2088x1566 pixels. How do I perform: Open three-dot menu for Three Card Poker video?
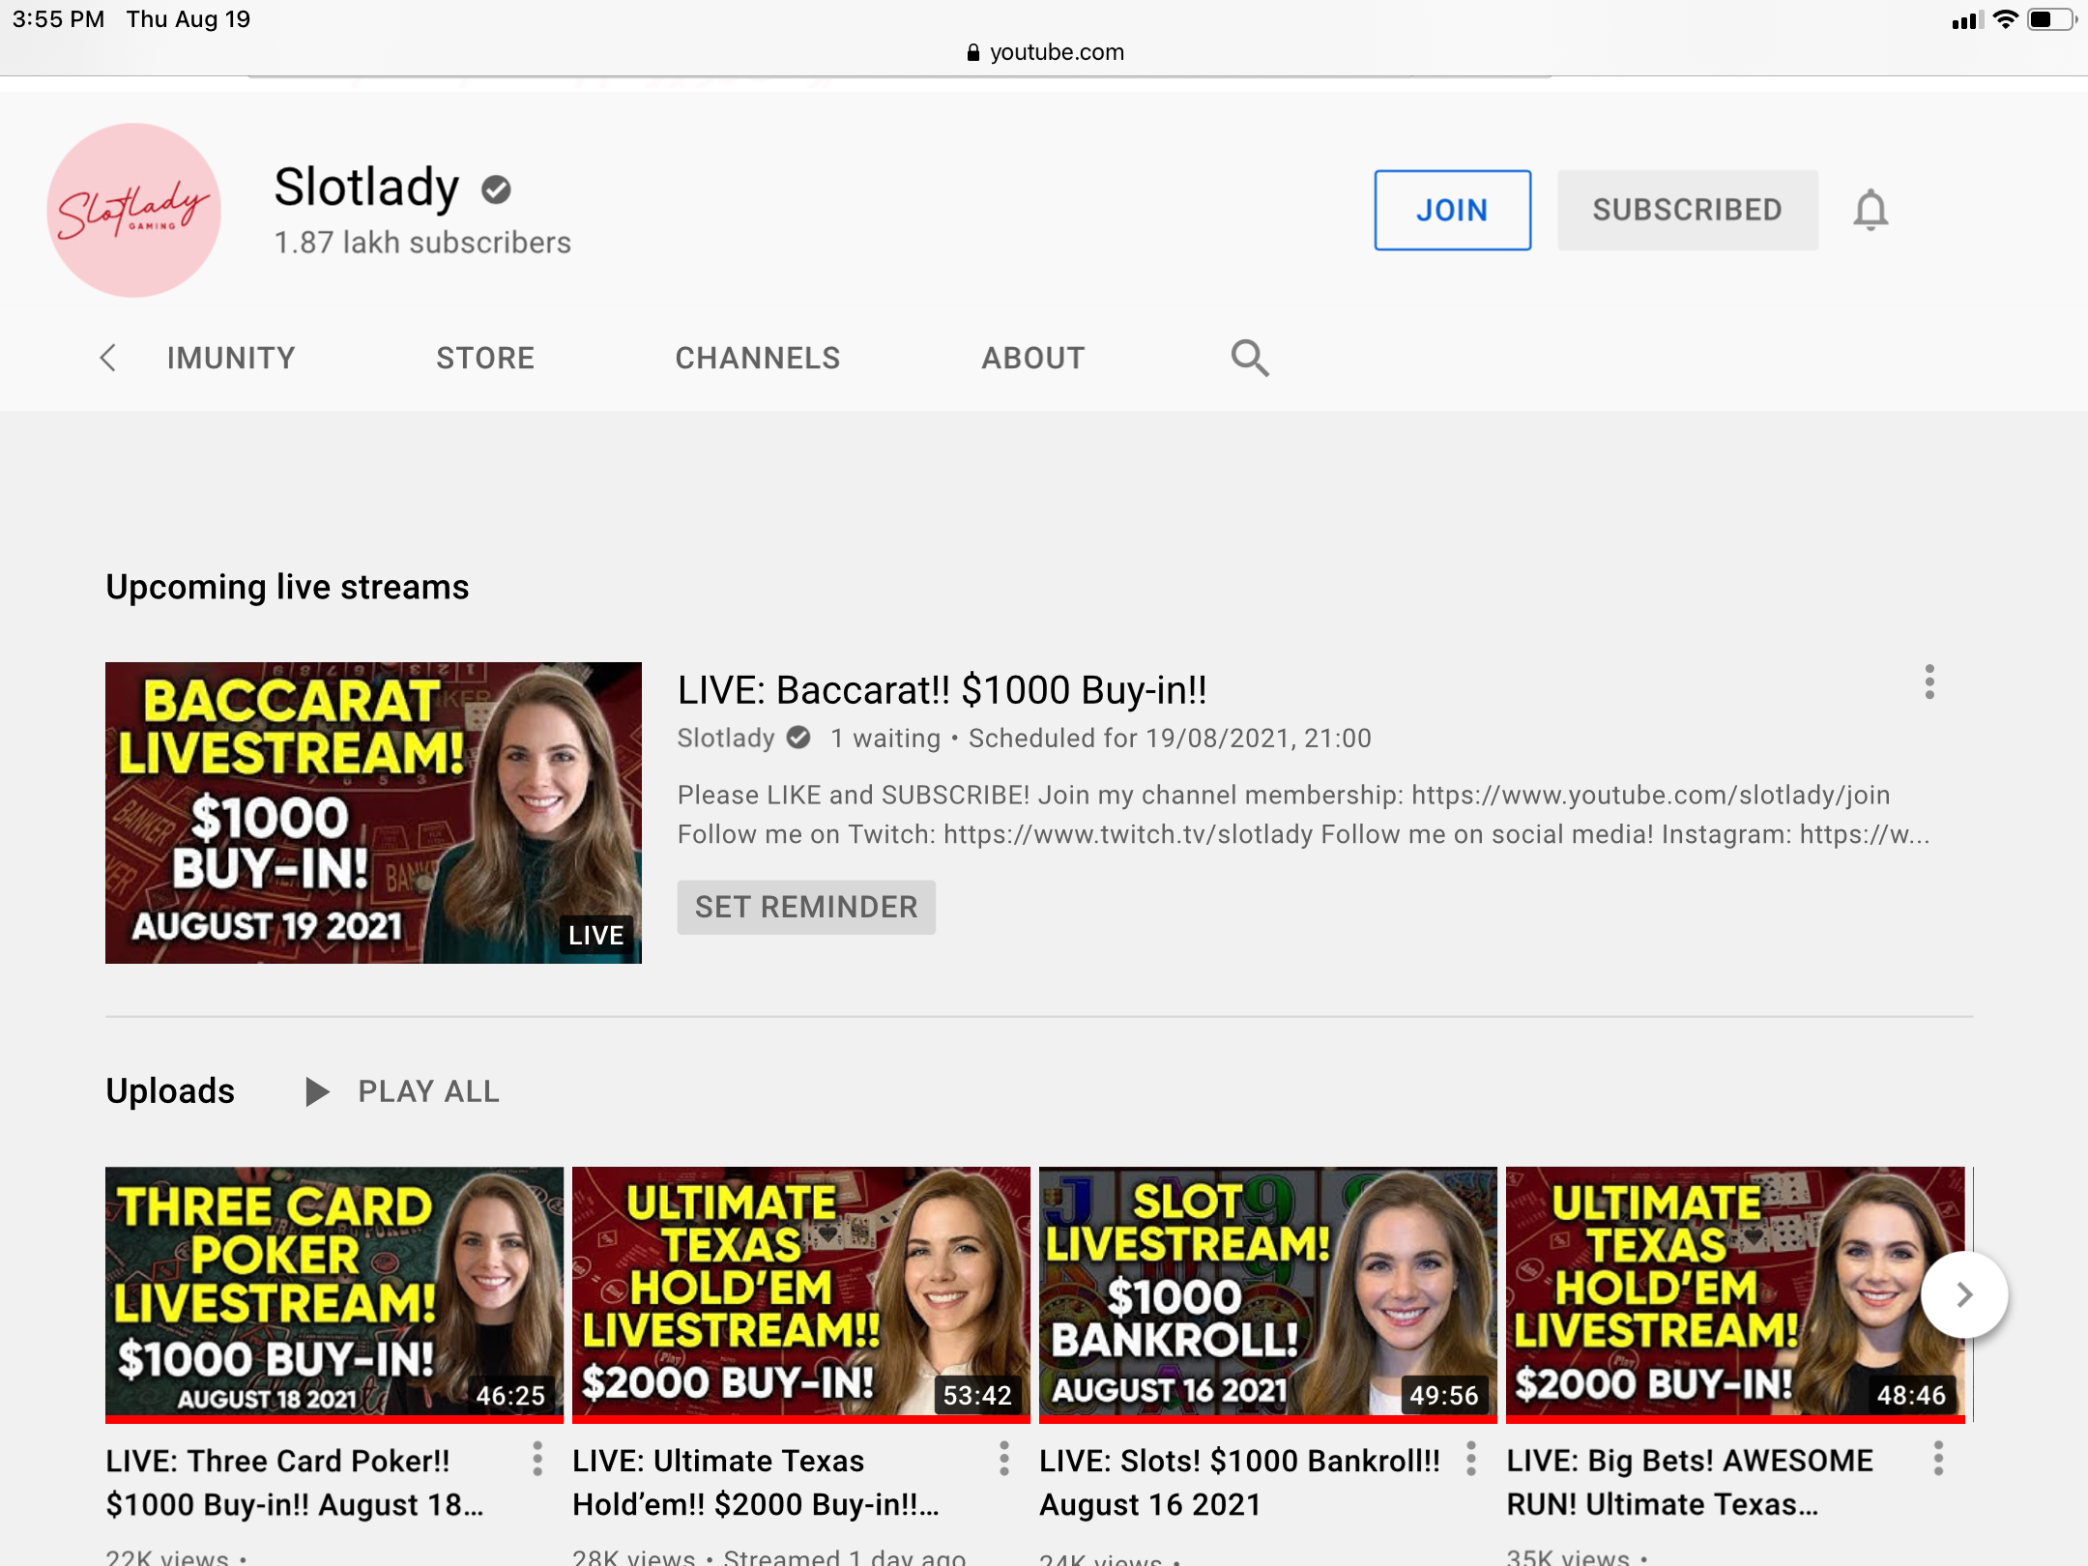[x=536, y=1459]
